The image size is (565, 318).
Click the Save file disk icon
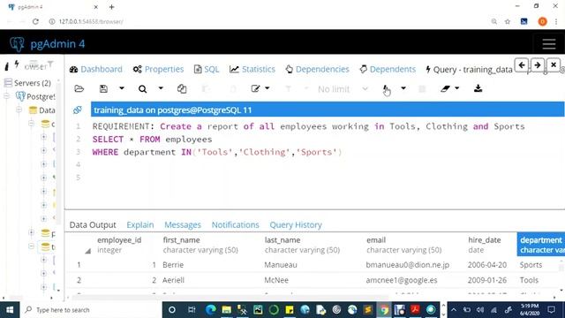point(103,88)
